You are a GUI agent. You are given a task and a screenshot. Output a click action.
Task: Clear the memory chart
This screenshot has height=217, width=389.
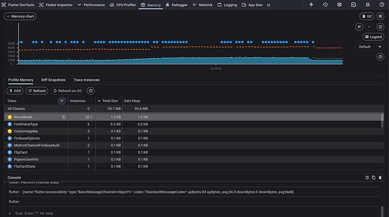click(380, 27)
